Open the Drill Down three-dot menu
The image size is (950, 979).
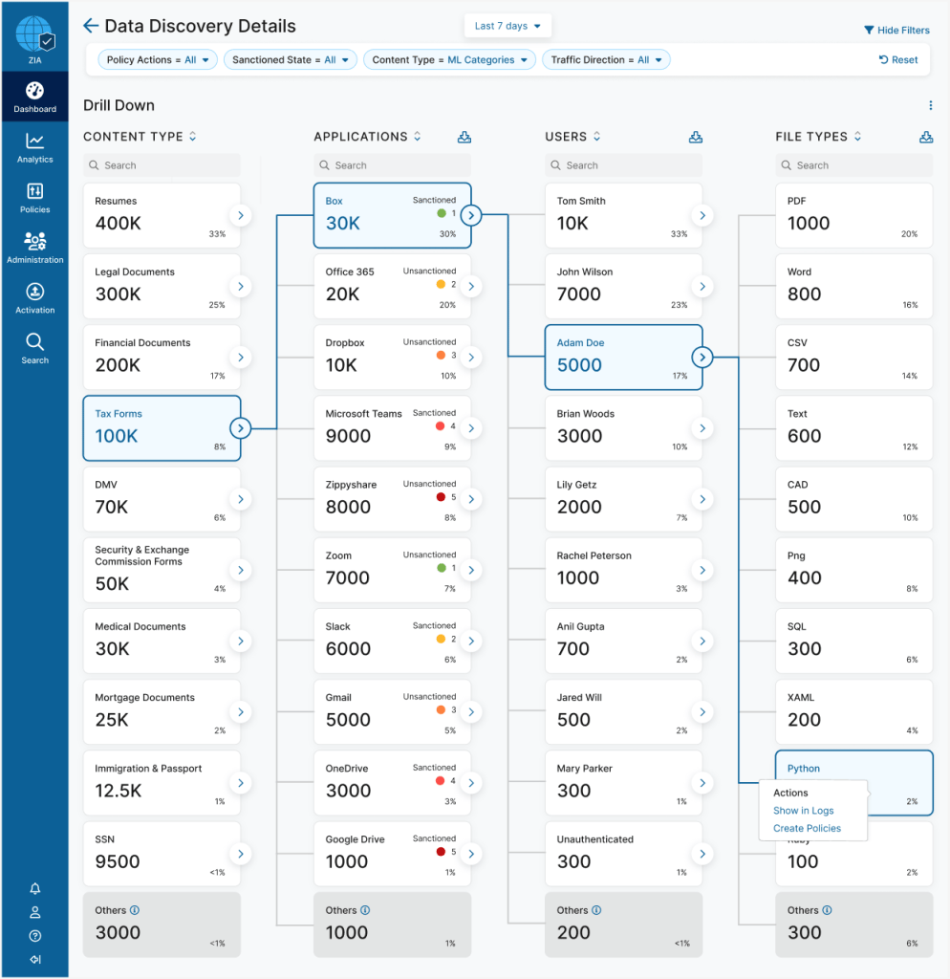930,105
